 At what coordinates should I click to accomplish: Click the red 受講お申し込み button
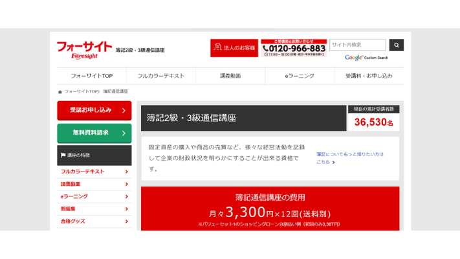pos(94,111)
